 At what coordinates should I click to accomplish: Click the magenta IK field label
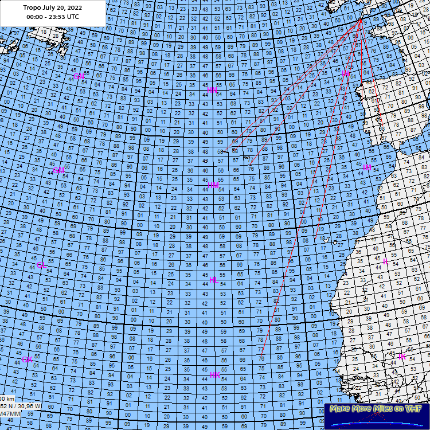pyautogui.click(x=402, y=357)
